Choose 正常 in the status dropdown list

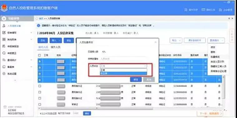pos(123,70)
